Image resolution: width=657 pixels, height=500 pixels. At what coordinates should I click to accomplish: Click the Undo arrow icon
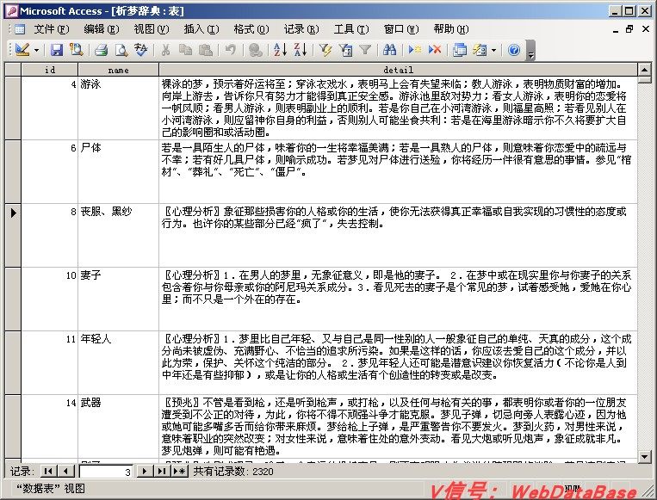230,50
